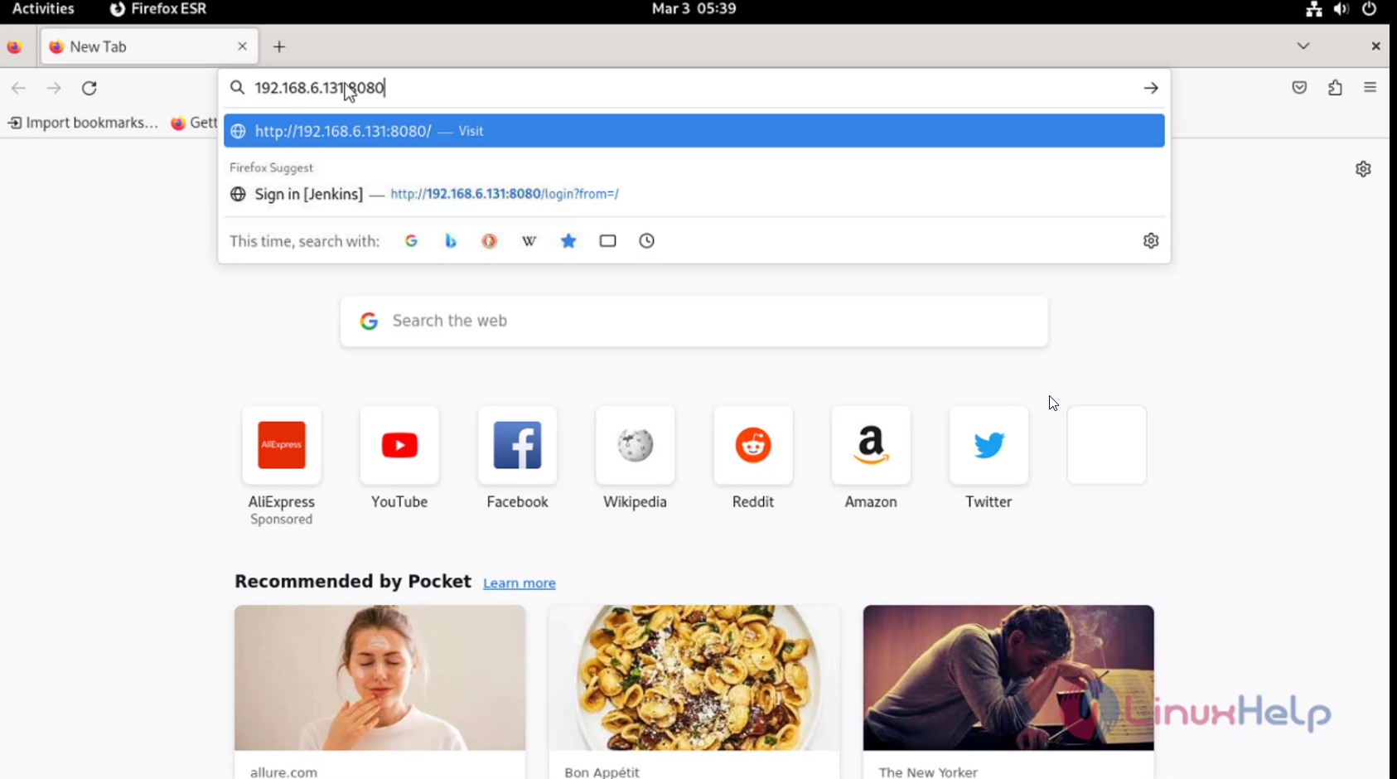Open the Firefox hamburger application menu
This screenshot has width=1397, height=779.
tap(1370, 88)
